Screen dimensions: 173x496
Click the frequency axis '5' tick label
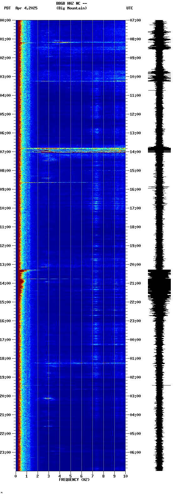coord(71,476)
